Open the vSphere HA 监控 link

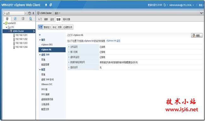click(x=113, y=41)
